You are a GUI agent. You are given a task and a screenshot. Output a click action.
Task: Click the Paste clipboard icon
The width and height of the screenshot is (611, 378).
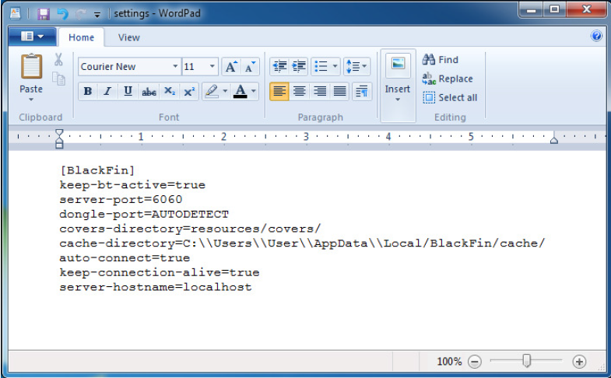click(31, 67)
